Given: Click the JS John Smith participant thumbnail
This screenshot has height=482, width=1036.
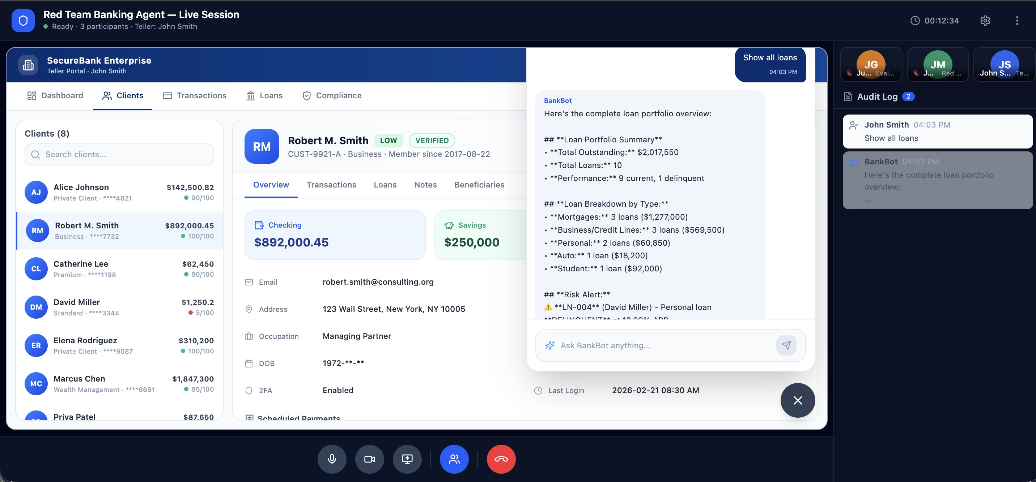Looking at the screenshot, I should pyautogui.click(x=1004, y=65).
